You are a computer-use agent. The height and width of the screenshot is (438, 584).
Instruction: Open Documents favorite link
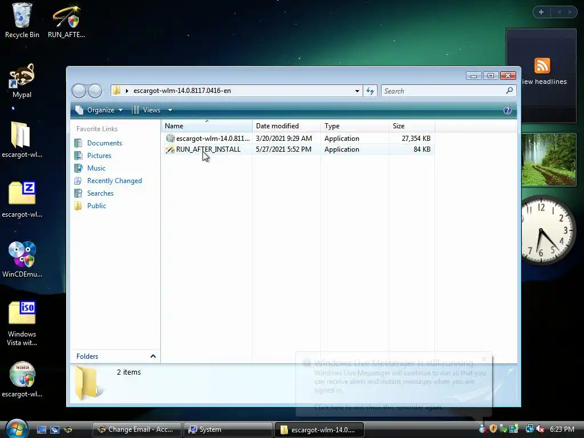tap(105, 143)
